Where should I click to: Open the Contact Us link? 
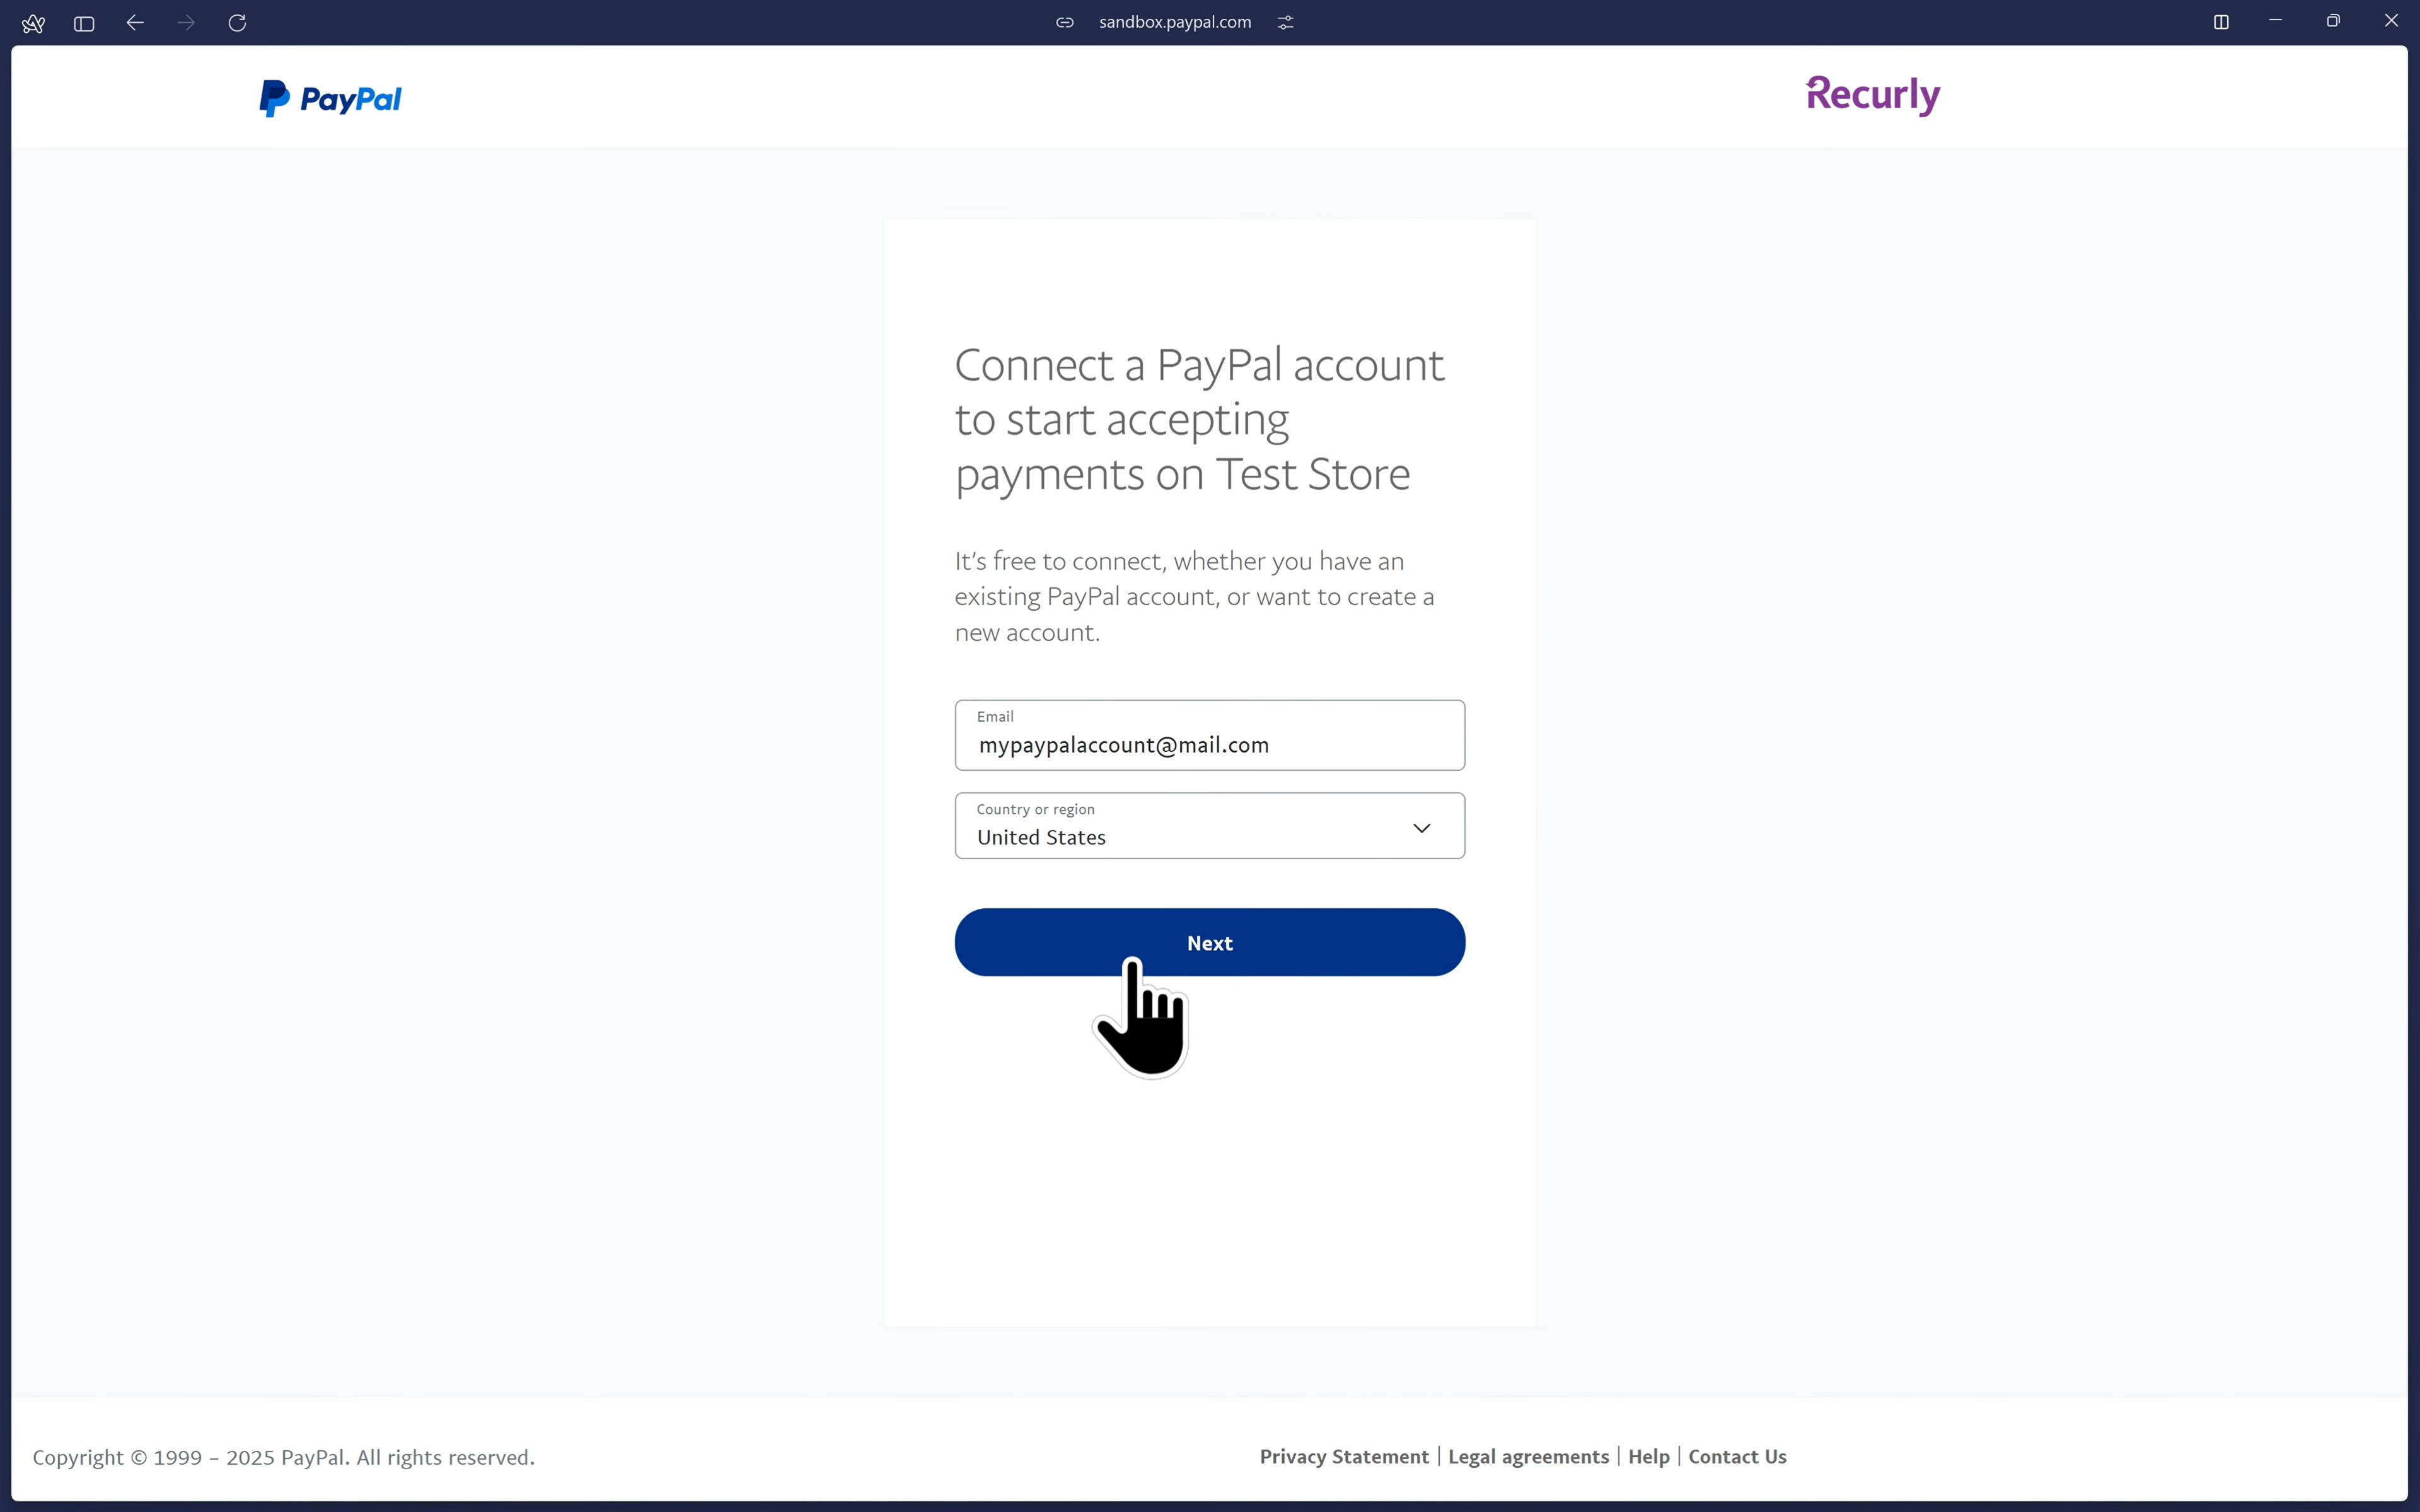coord(1737,1457)
